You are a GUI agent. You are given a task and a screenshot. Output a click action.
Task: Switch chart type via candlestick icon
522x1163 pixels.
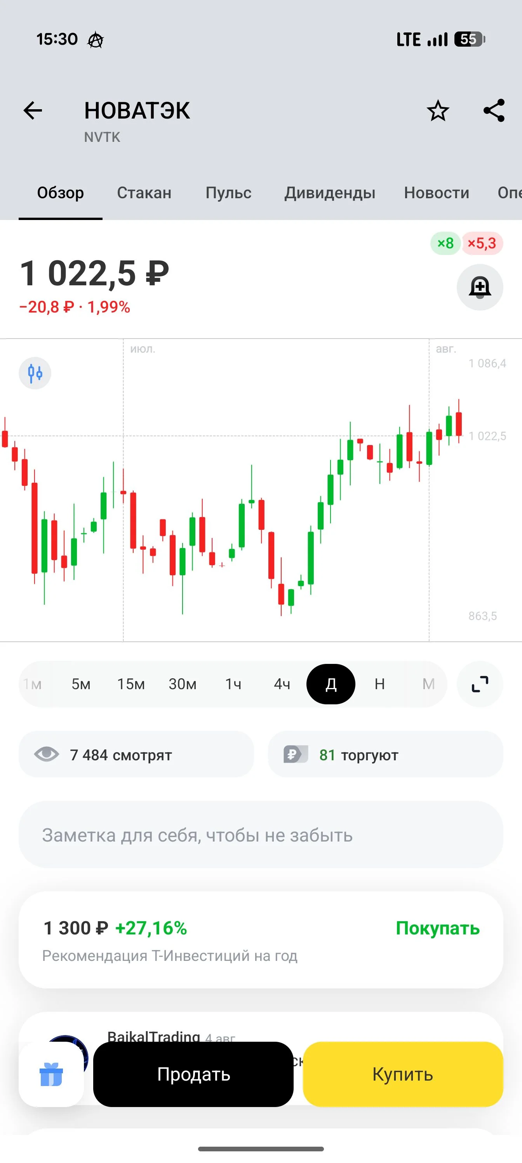coord(35,373)
